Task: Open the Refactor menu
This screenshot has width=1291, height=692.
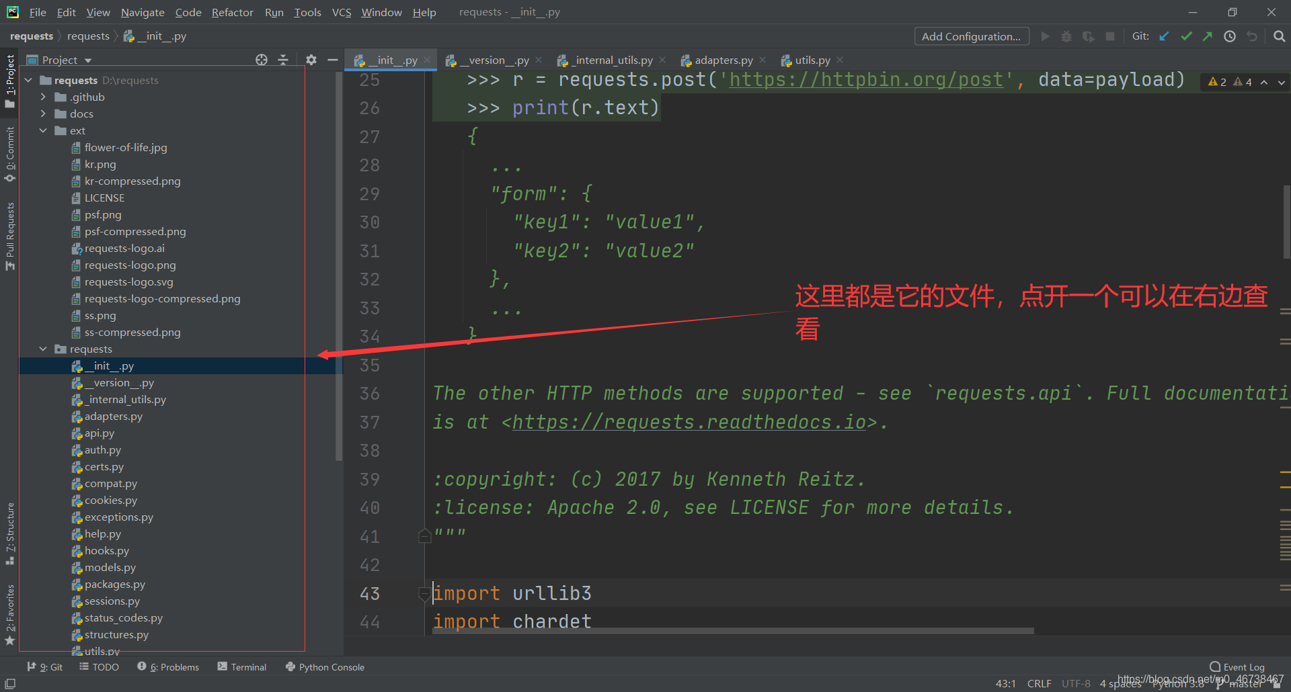Action: pyautogui.click(x=232, y=12)
